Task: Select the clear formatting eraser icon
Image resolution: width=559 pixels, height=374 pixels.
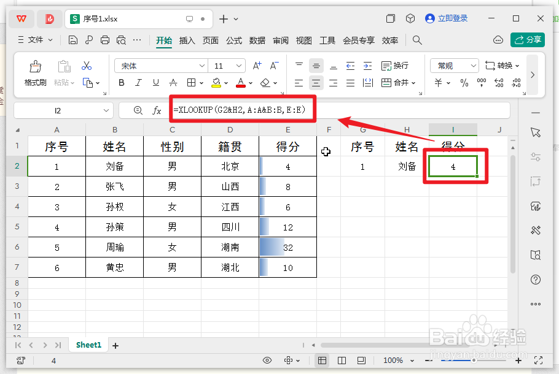Action: (x=267, y=83)
